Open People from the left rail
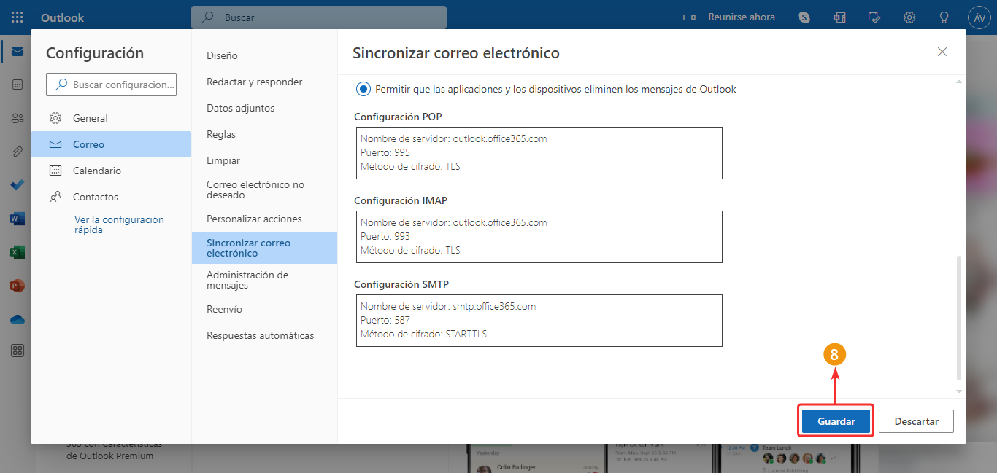 (18, 118)
